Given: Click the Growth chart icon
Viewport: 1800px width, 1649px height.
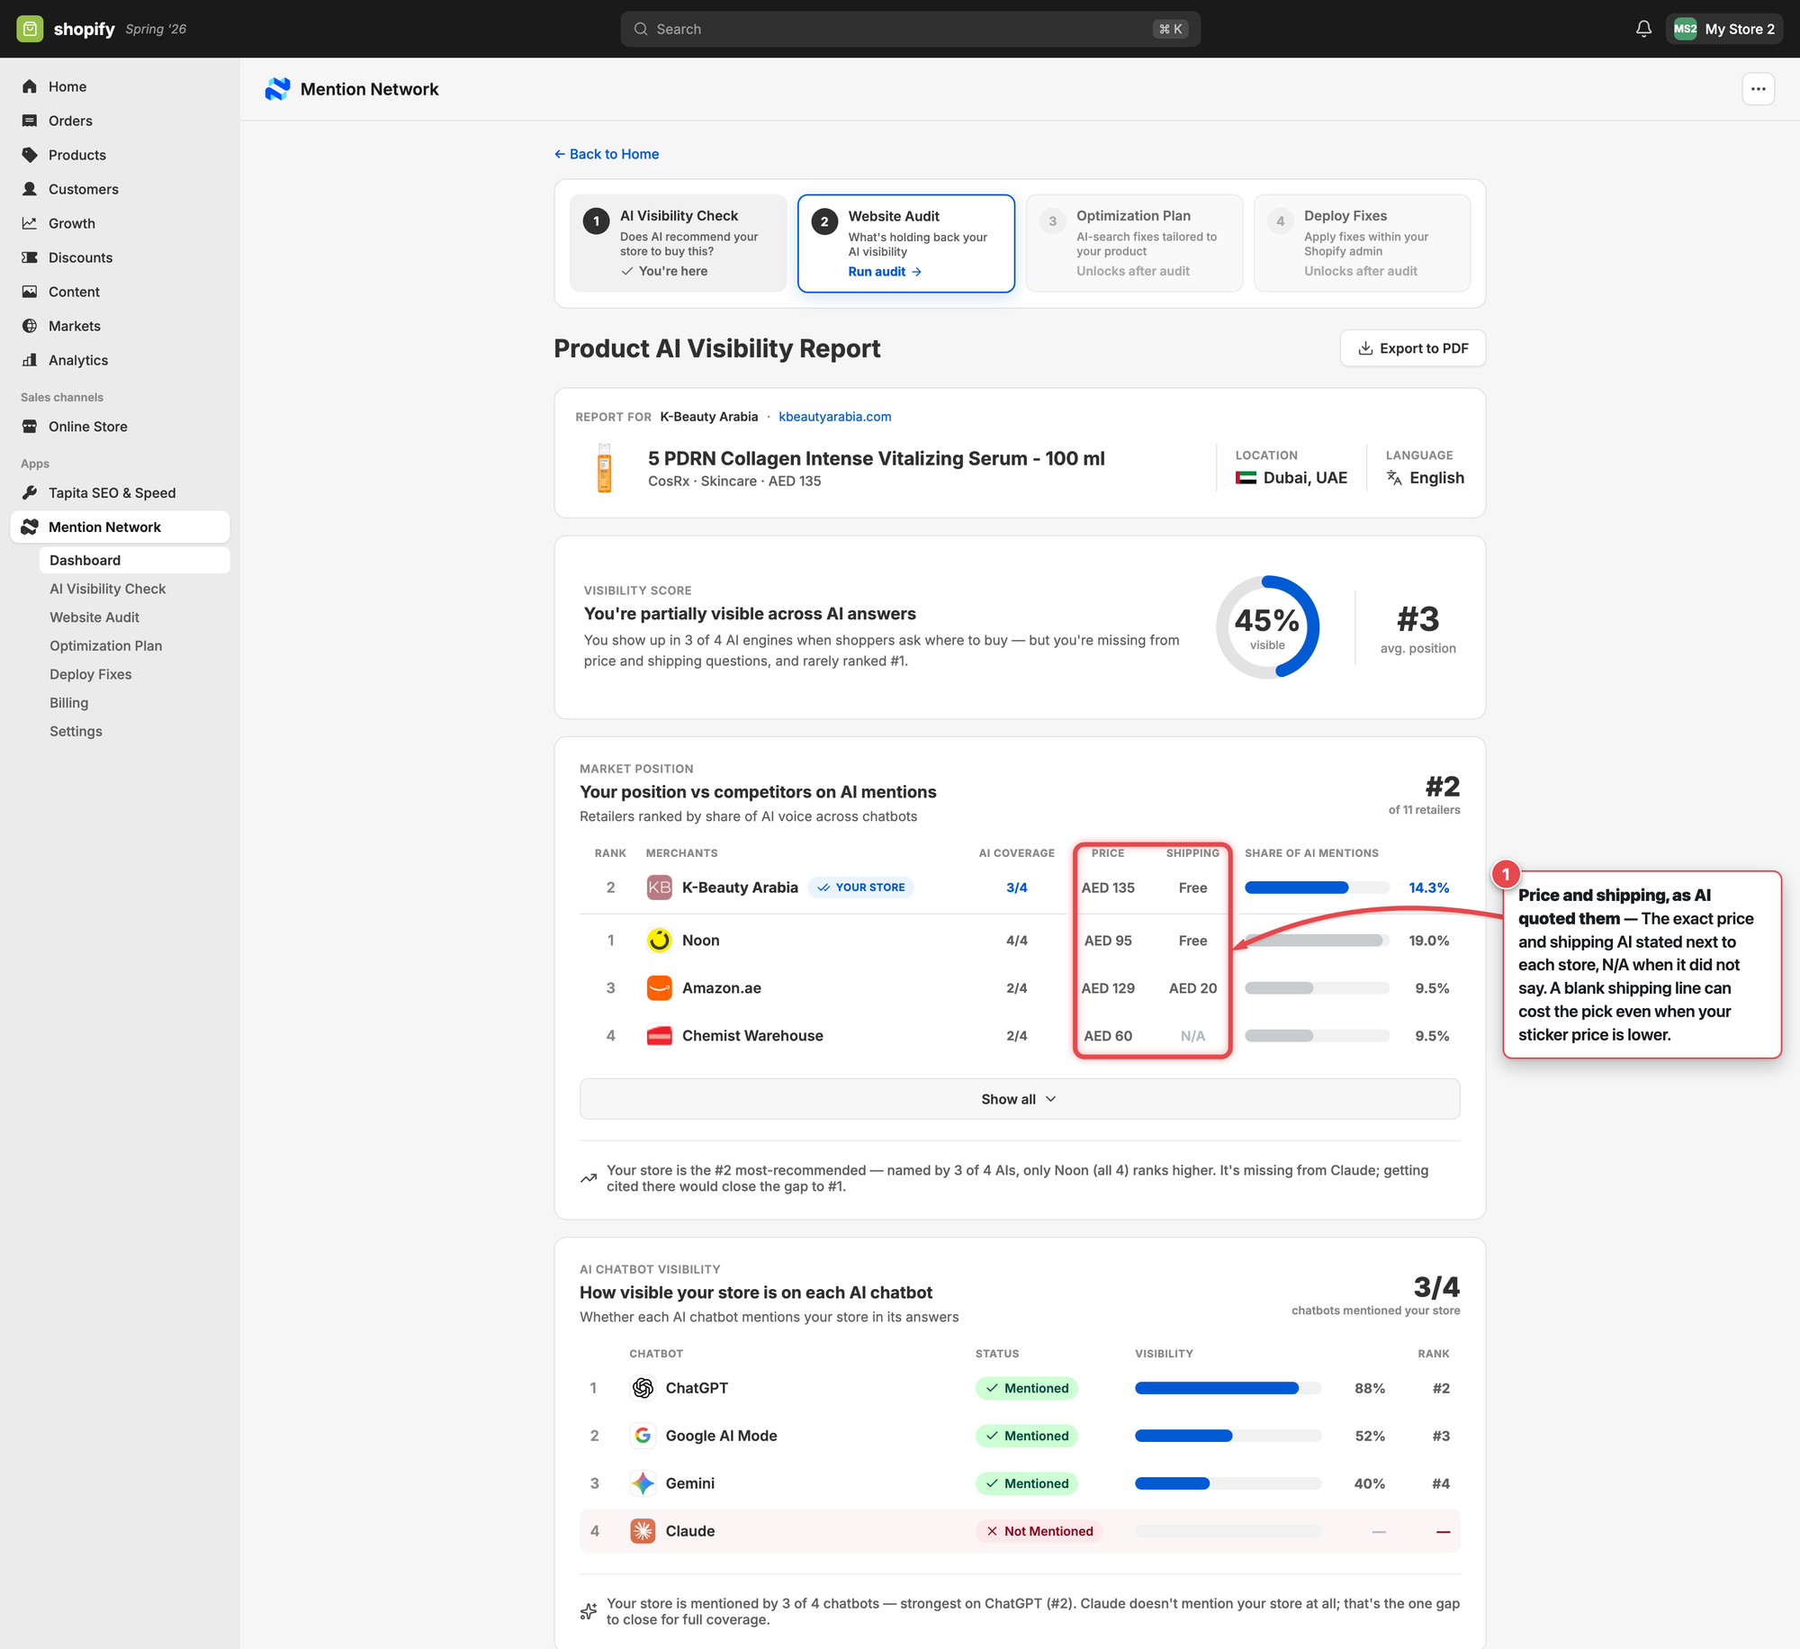Looking at the screenshot, I should 30,223.
